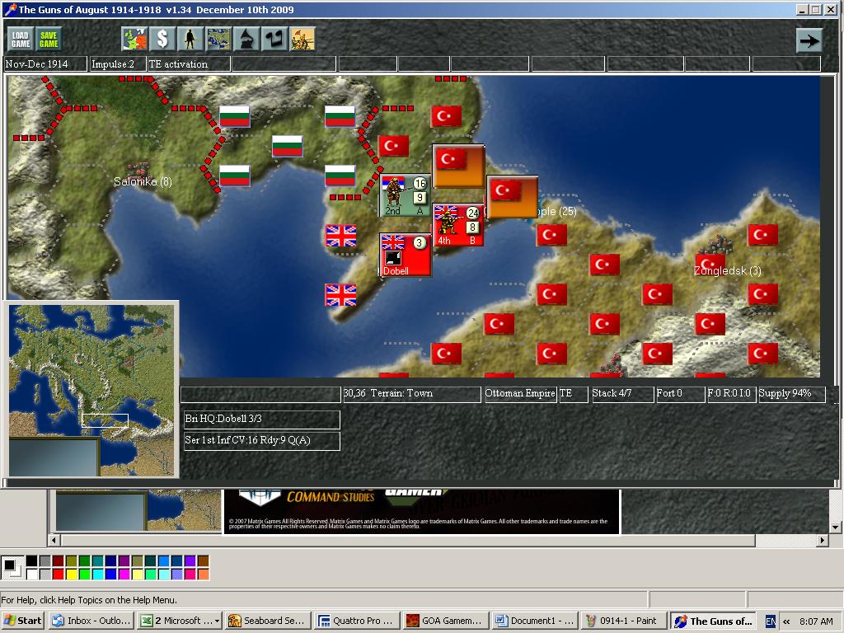The height and width of the screenshot is (633, 844).
Task: Open the dollar sign economy screen
Action: (x=162, y=40)
